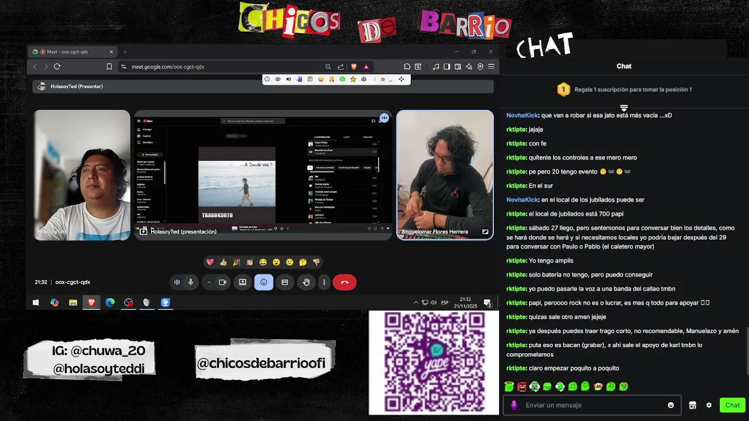Open options bubble on presentation tile
Viewport: 749px width, 421px height.
pyautogui.click(x=384, y=118)
